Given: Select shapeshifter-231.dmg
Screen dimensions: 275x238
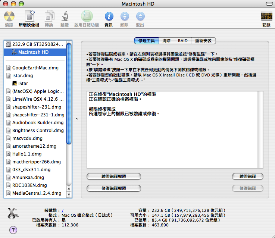Looking at the screenshot, I should [x=35, y=107].
